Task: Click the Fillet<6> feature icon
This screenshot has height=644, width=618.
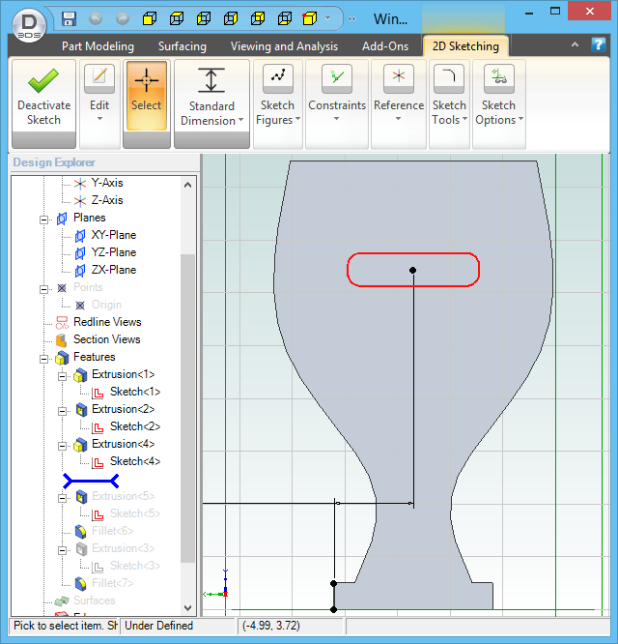Action: [x=81, y=532]
